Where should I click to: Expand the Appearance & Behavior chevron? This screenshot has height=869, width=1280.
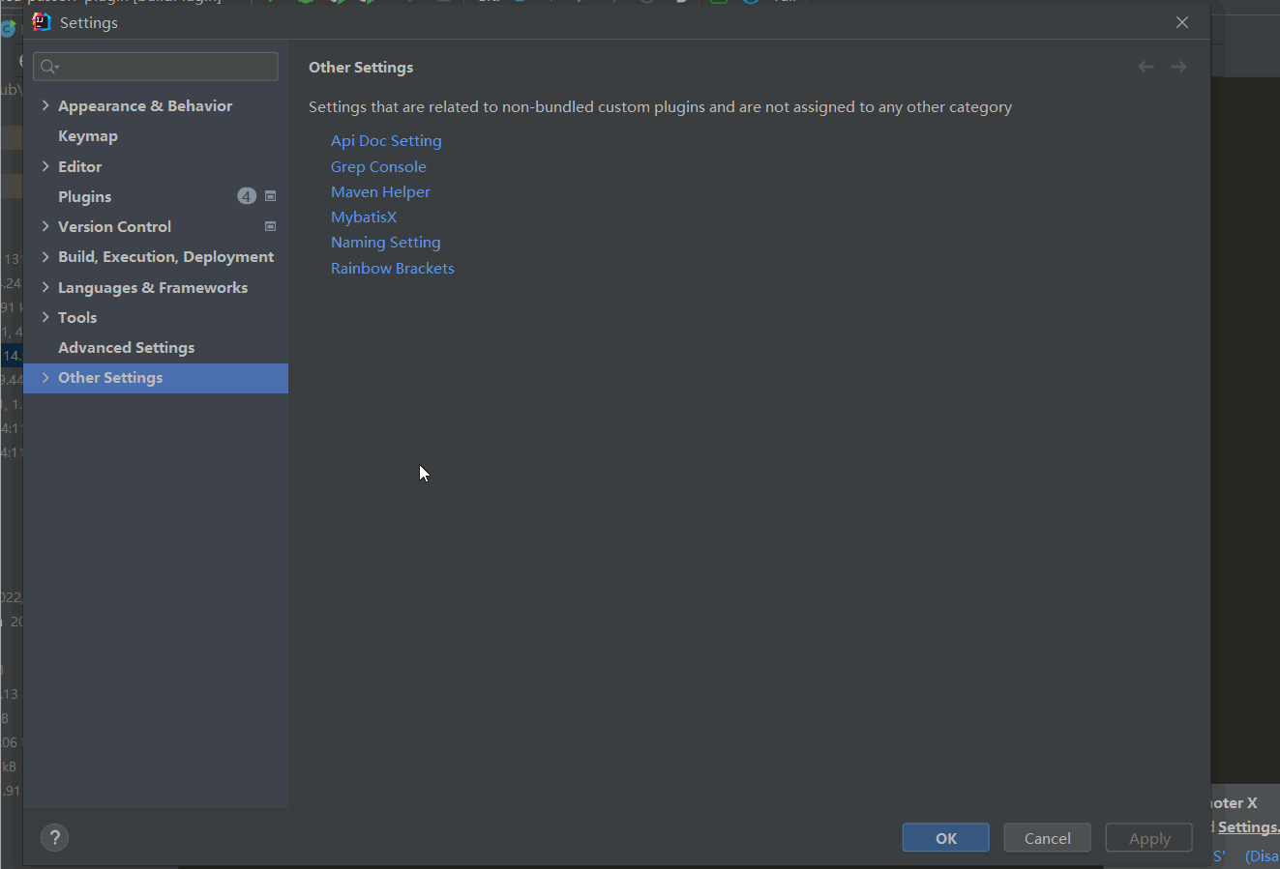click(45, 105)
